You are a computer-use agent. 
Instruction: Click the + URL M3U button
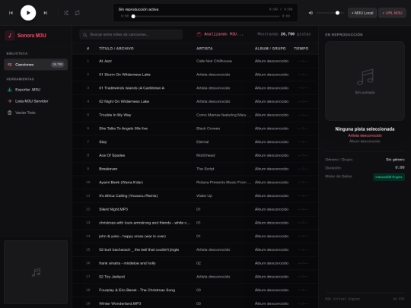(x=392, y=13)
